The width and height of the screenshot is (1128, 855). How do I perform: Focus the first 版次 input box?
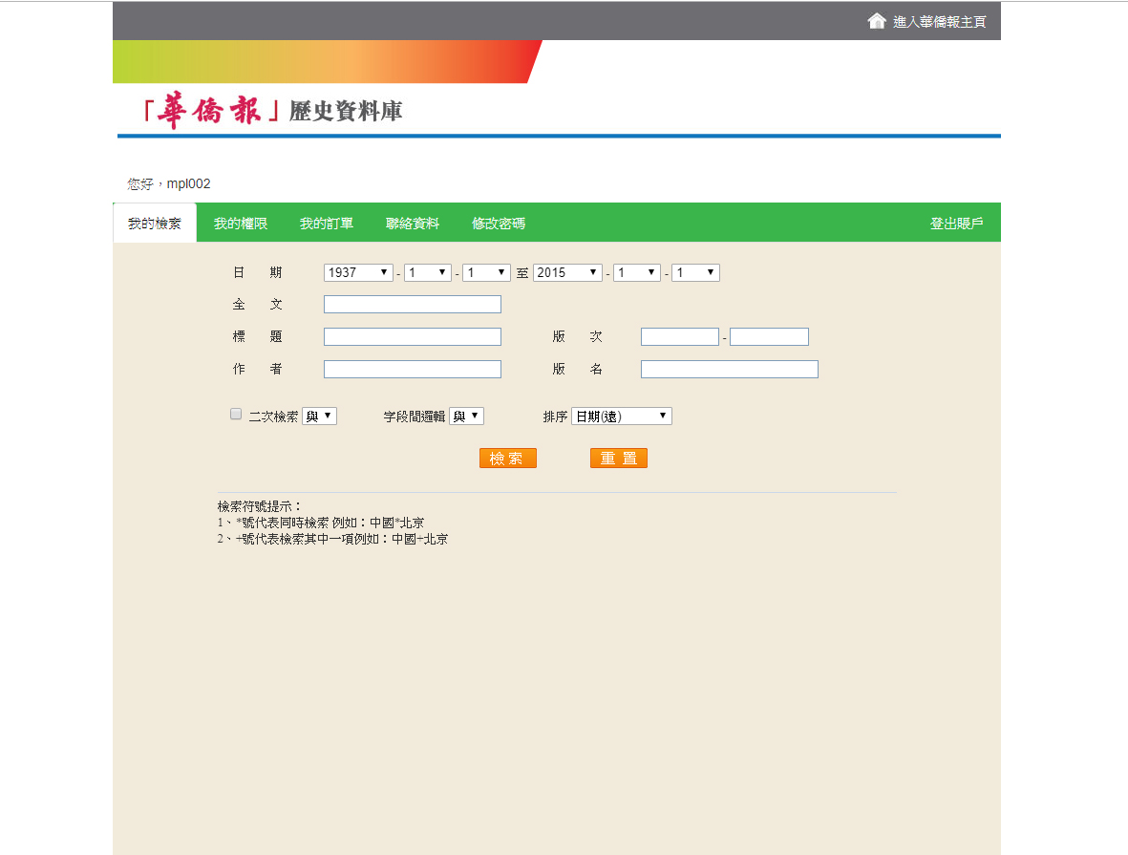coord(680,337)
